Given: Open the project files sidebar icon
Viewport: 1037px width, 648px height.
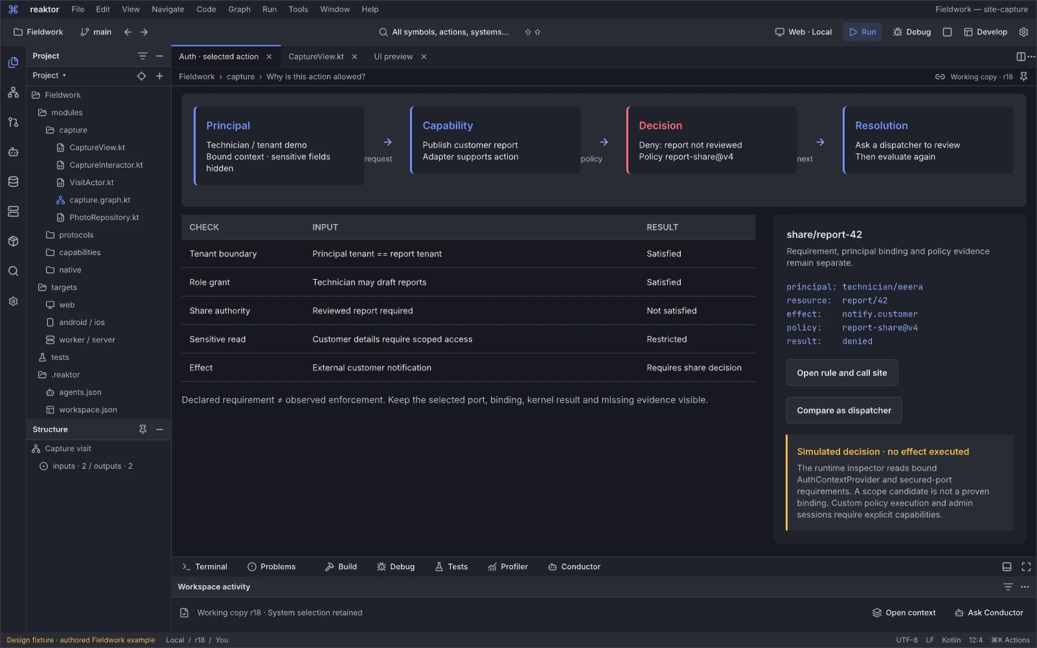Looking at the screenshot, I should pyautogui.click(x=13, y=63).
